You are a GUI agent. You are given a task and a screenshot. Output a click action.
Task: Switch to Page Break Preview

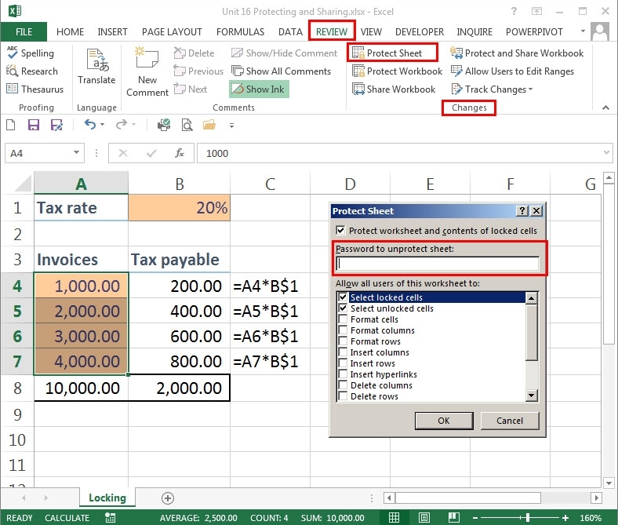click(x=454, y=517)
